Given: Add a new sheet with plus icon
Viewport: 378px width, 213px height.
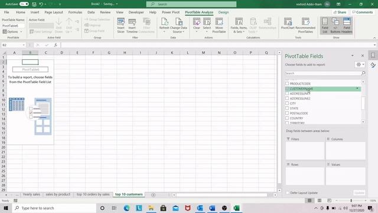Looking at the screenshot, I should 154,195.
